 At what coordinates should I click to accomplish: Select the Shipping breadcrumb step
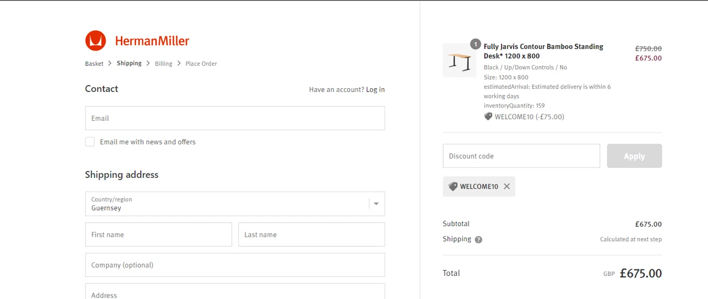coord(129,63)
